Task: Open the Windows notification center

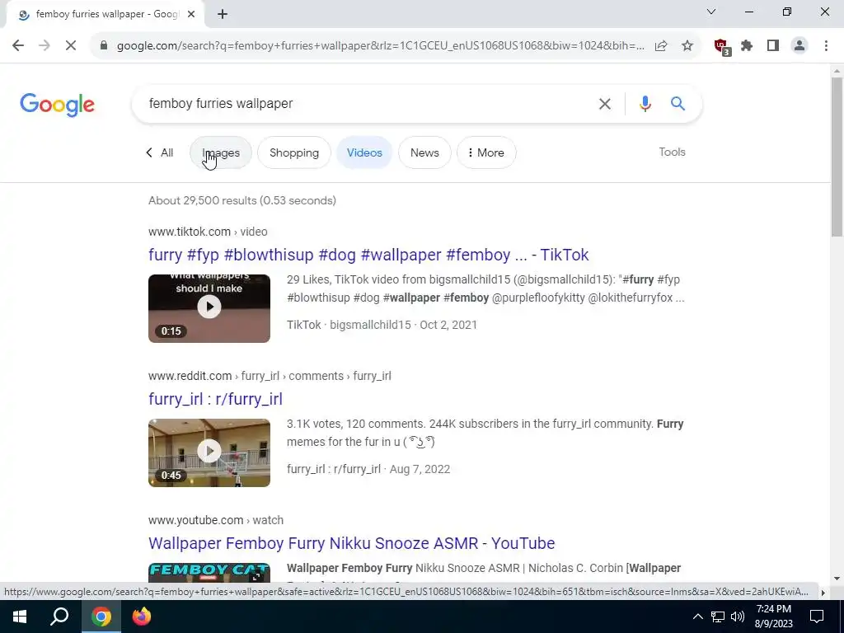Action: [817, 617]
